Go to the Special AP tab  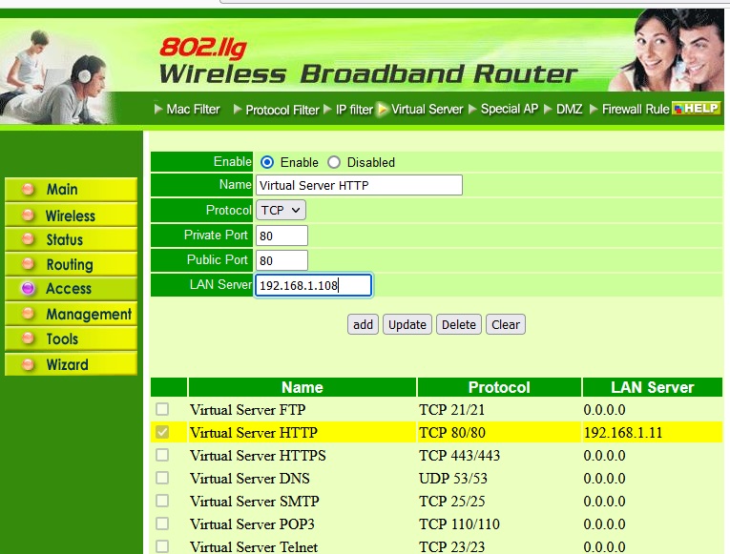coord(504,109)
